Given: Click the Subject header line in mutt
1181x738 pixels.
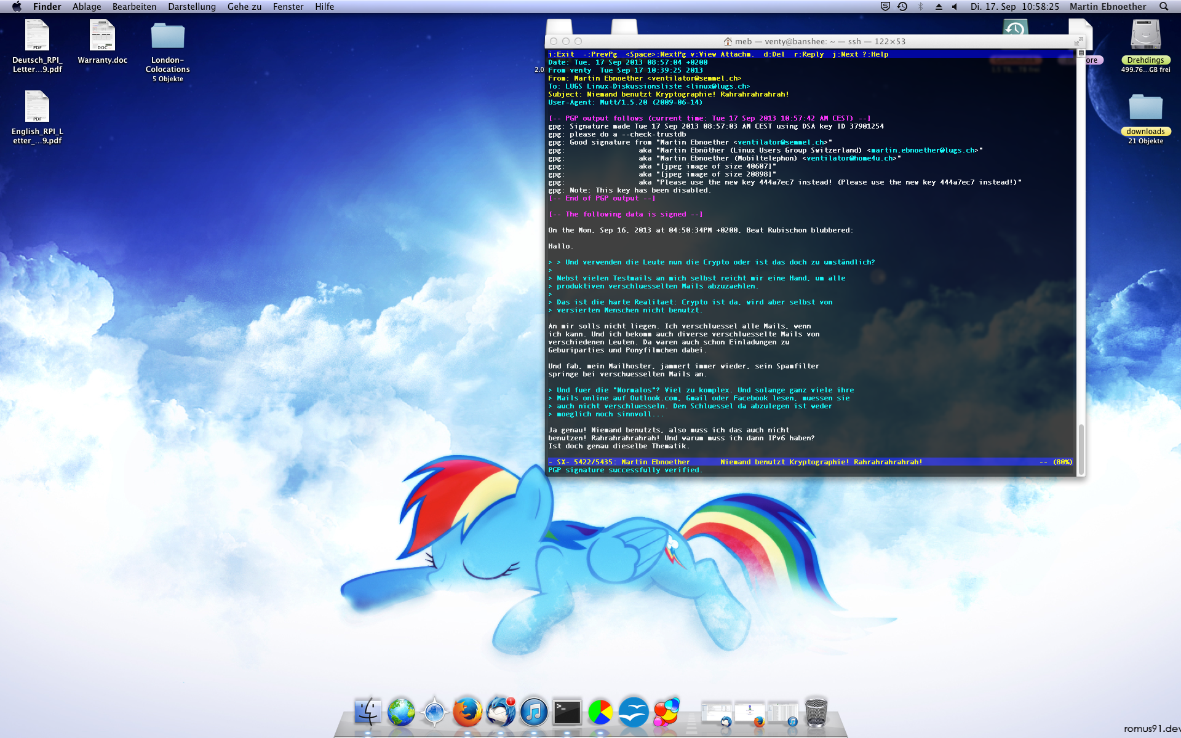Looking at the screenshot, I should 668,94.
